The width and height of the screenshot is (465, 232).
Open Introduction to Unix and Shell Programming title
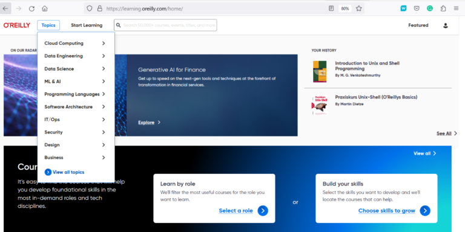click(367, 66)
